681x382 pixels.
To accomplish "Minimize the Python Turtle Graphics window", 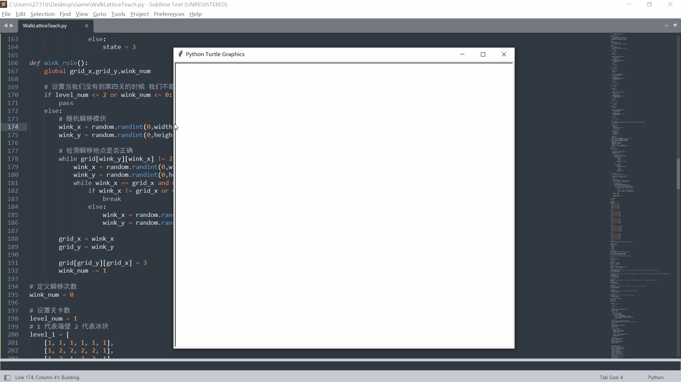I will pos(462,54).
